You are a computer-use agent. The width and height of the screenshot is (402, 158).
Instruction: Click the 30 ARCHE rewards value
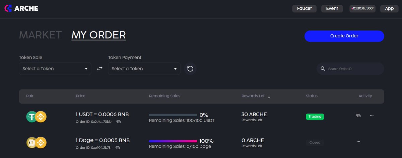(254, 115)
